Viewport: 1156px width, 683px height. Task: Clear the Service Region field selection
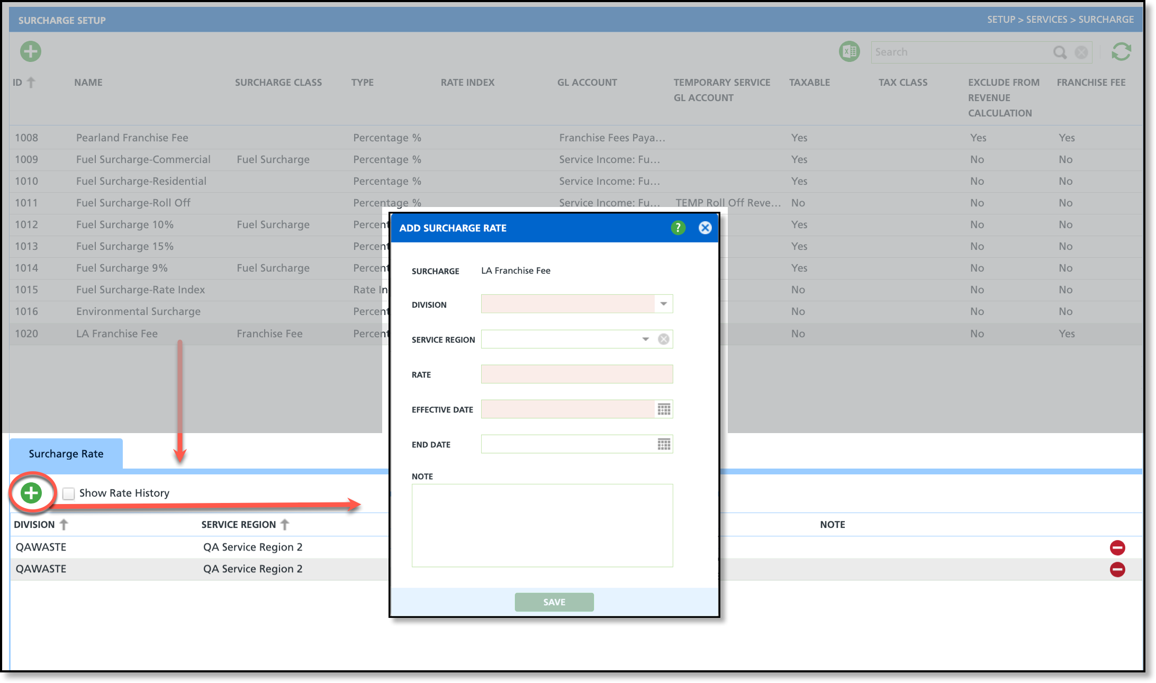[x=663, y=339]
